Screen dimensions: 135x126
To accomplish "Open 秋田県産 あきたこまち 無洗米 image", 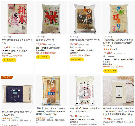I will tap(85, 91).
